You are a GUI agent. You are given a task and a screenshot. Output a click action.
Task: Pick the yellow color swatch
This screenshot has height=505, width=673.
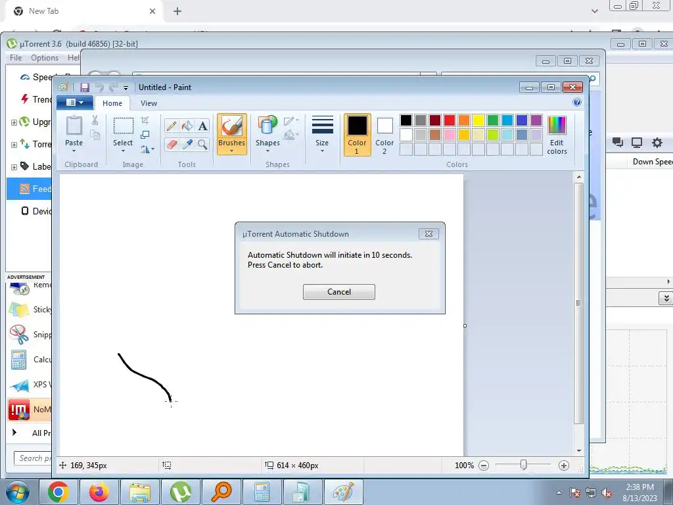click(478, 120)
